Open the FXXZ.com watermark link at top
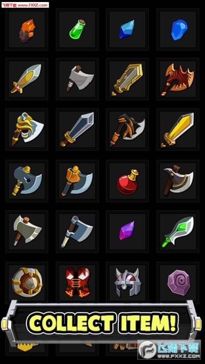 click(x=25, y=5)
